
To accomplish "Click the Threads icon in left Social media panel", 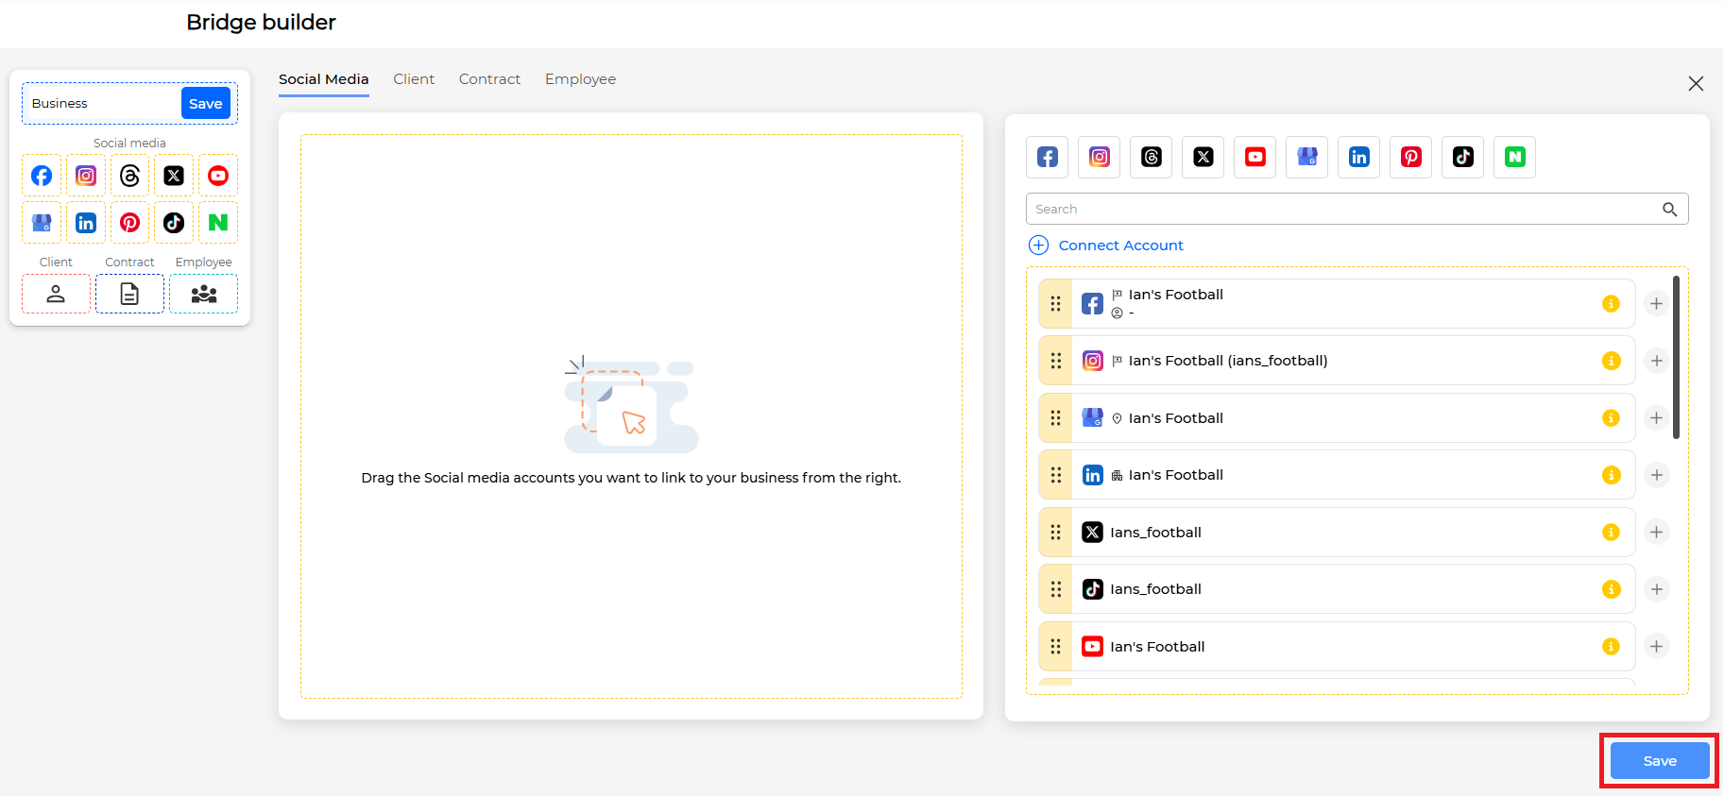I will point(130,176).
